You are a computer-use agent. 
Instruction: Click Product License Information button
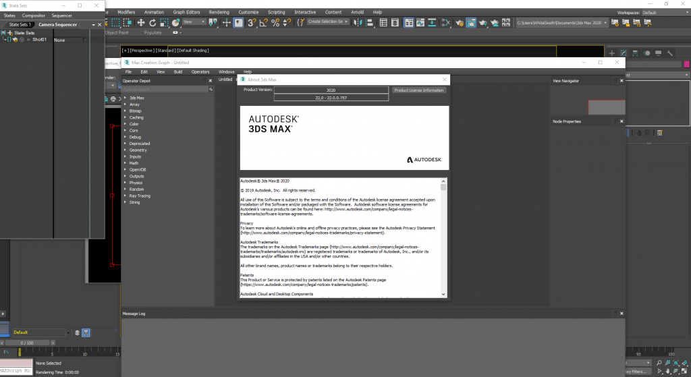coord(418,90)
